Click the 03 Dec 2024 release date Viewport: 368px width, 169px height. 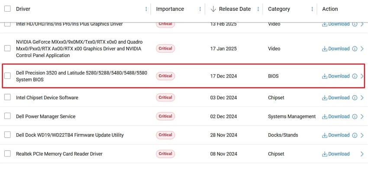click(223, 97)
